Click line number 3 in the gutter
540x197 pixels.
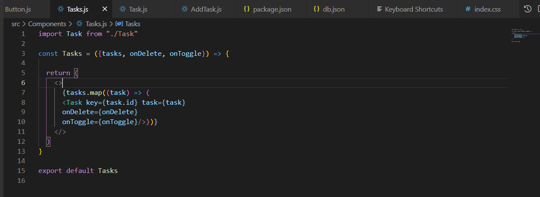point(23,54)
